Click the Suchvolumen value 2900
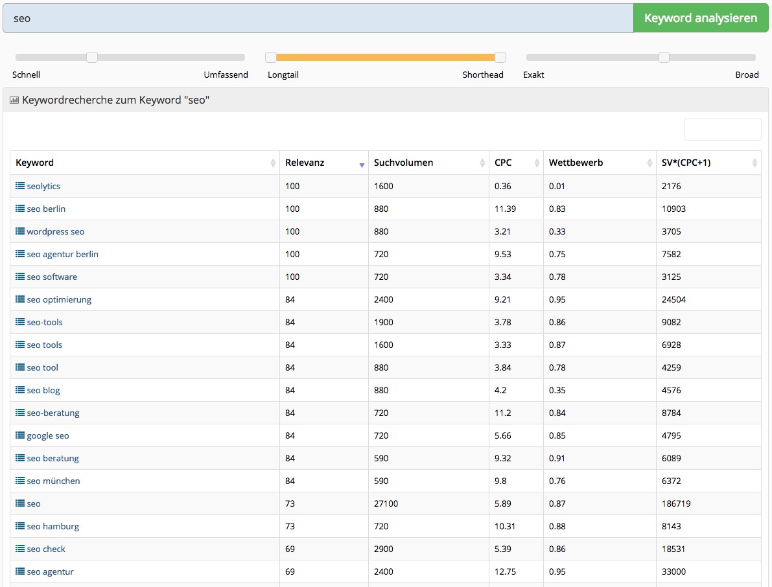 383,549
